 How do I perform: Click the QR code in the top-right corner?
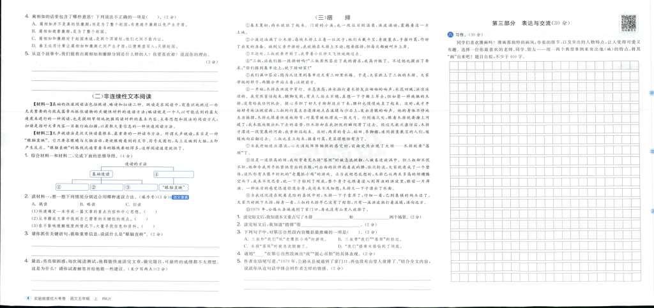coord(628,22)
